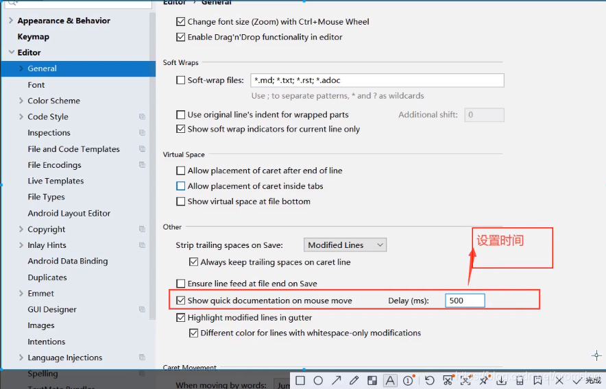Click the icon beside File and Code Templates
Viewport: 606px width, 389px height.
[x=142, y=149]
